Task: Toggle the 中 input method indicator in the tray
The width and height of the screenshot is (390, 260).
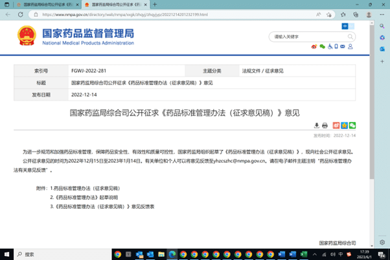Action: [x=341, y=254]
